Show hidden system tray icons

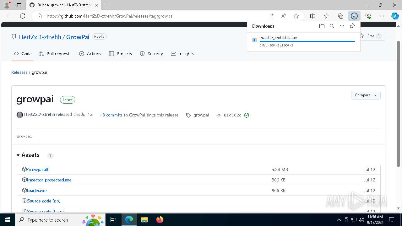pos(339,220)
